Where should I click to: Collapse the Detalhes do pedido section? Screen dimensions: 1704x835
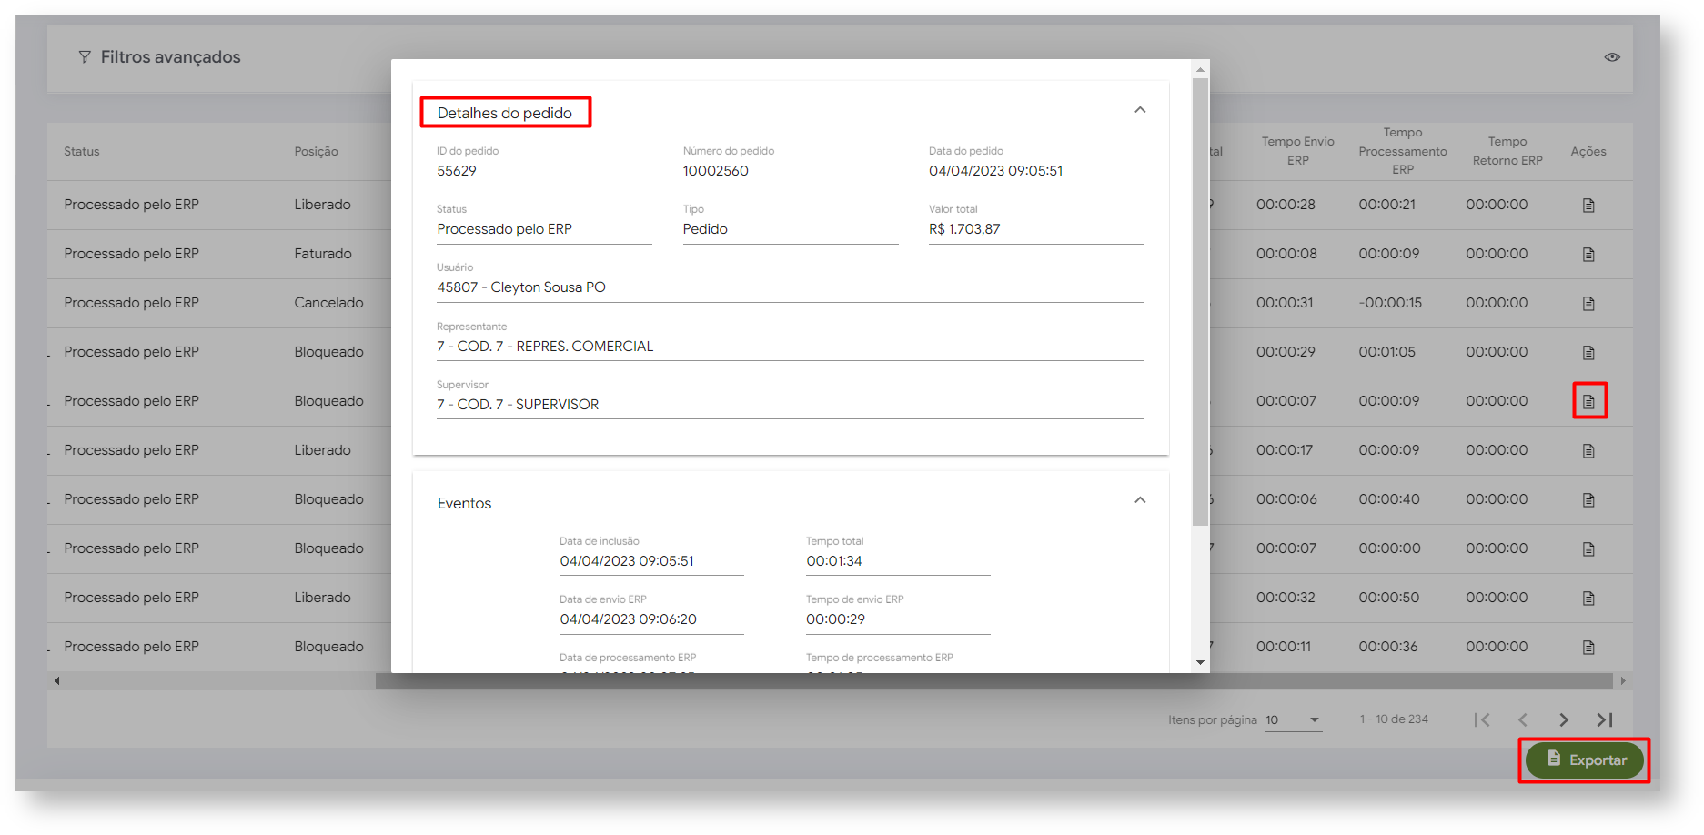pos(1140,110)
